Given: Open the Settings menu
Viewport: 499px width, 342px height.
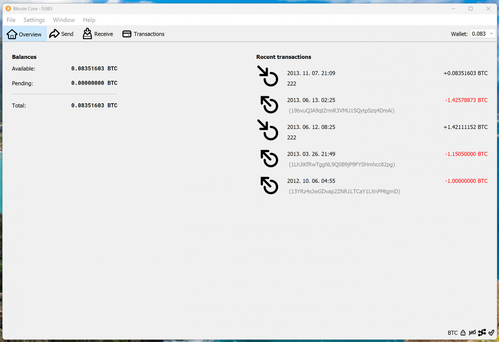Looking at the screenshot, I should tap(34, 20).
